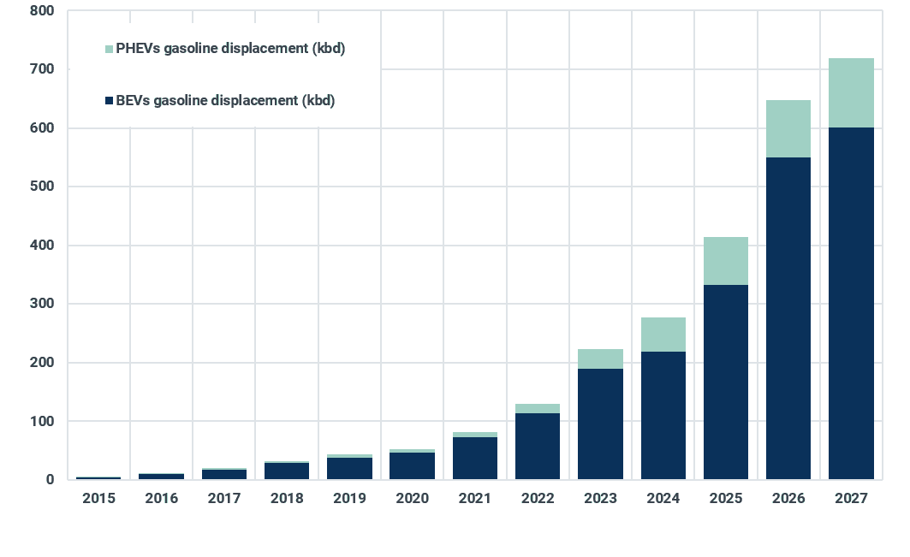This screenshot has height=557, width=910.
Task: Click the 700 y-axis value
Action: (42, 69)
